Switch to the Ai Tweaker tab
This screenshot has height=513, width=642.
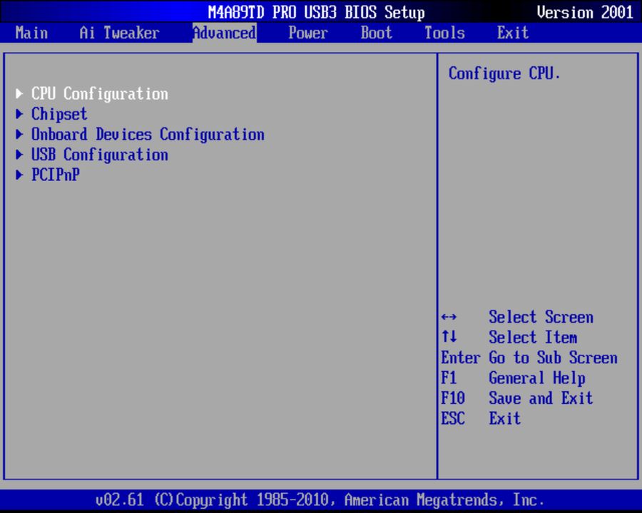[x=118, y=33]
